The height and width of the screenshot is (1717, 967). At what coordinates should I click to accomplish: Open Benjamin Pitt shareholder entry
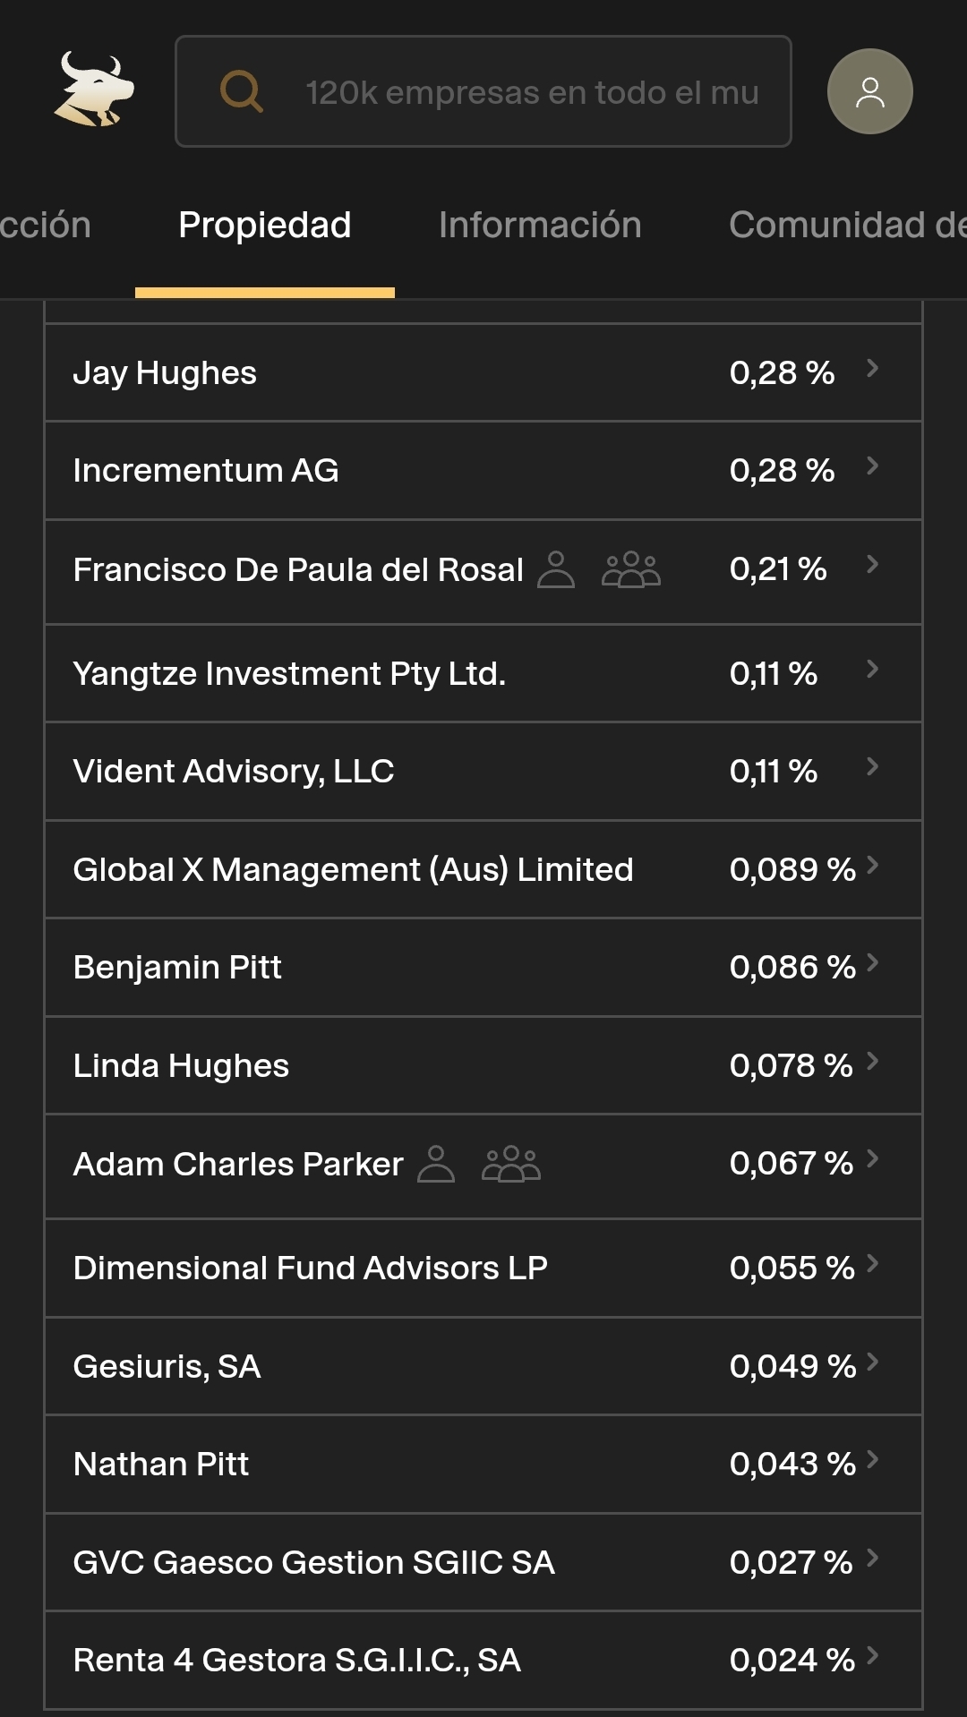177,968
